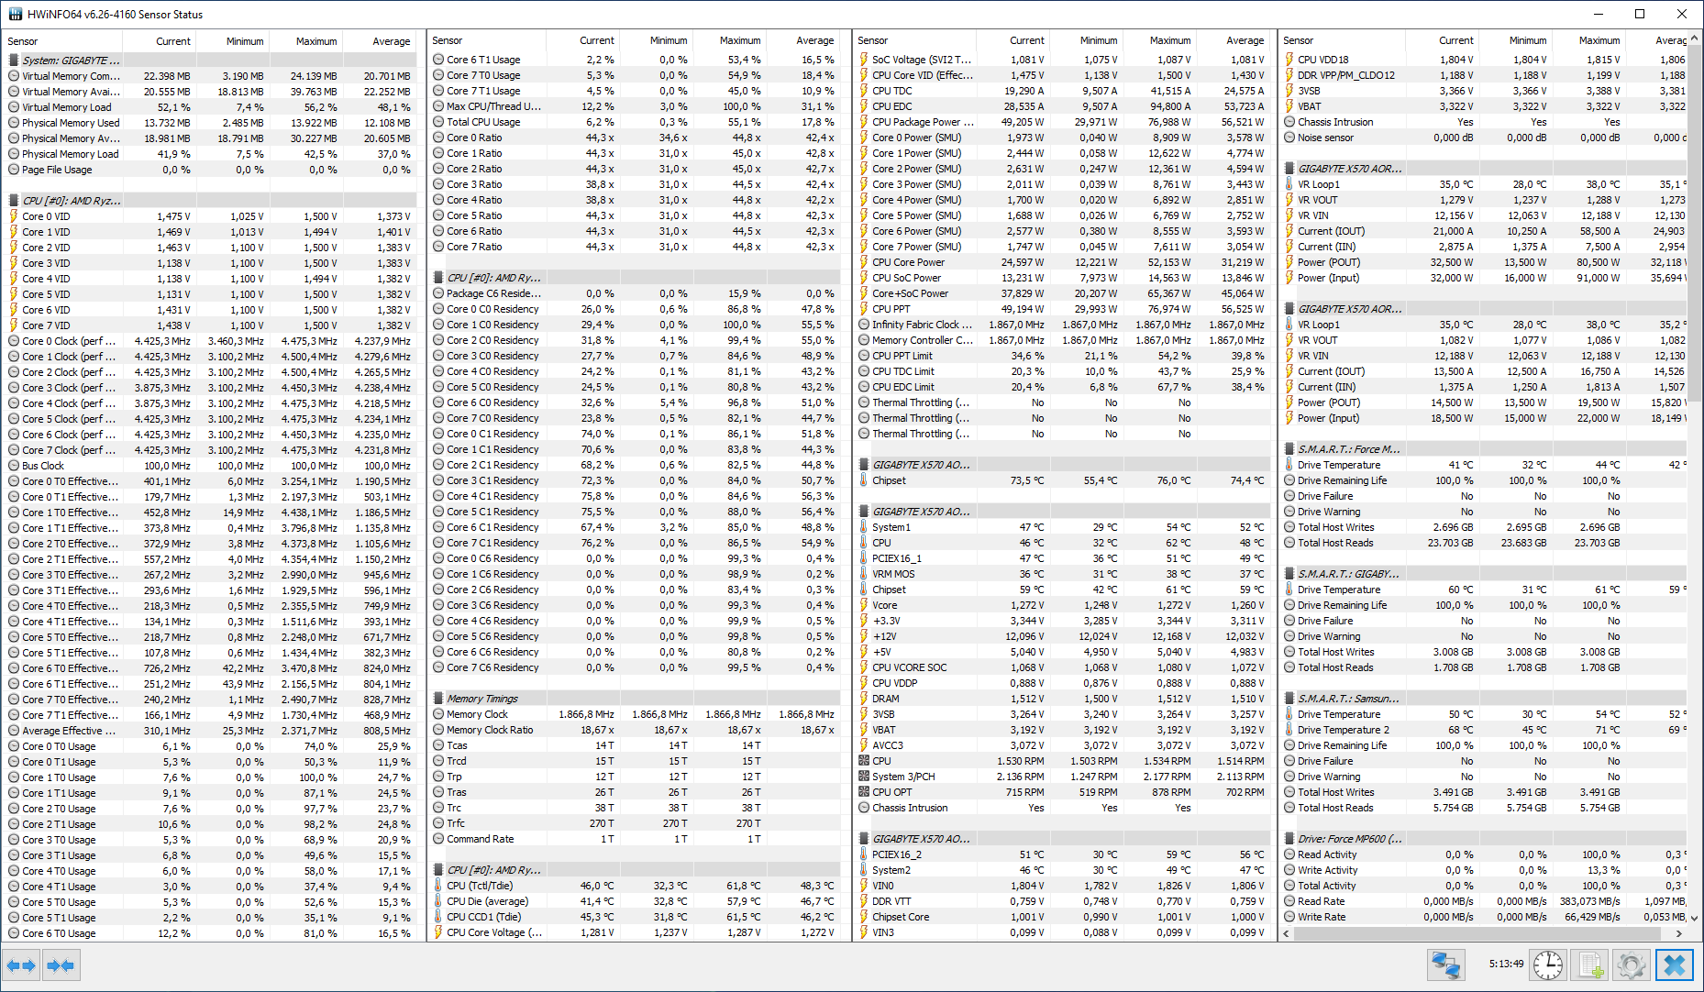Expand sensor columns with left-right arrows button
The width and height of the screenshot is (1704, 992).
[x=21, y=965]
